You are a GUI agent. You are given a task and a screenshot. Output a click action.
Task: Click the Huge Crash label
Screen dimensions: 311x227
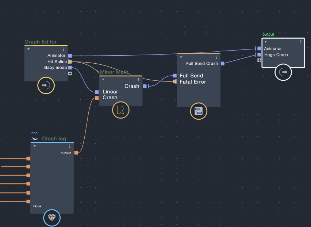pyautogui.click(x=276, y=55)
